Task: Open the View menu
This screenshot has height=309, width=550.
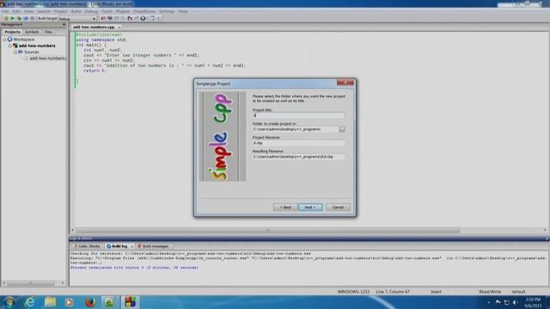Action: 28,11
